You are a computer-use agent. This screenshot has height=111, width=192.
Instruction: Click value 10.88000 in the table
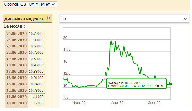click(36, 72)
